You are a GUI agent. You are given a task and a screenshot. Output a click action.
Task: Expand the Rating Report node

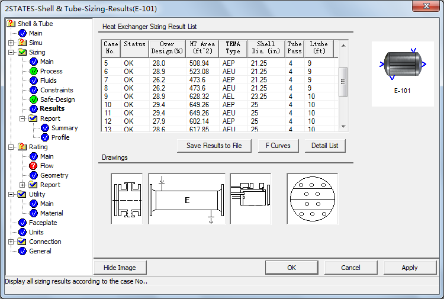coord(22,185)
